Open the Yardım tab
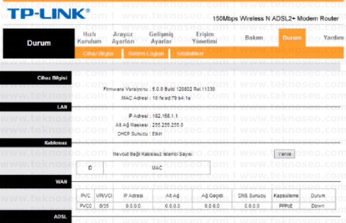This screenshot has width=346, height=223. 333,37
